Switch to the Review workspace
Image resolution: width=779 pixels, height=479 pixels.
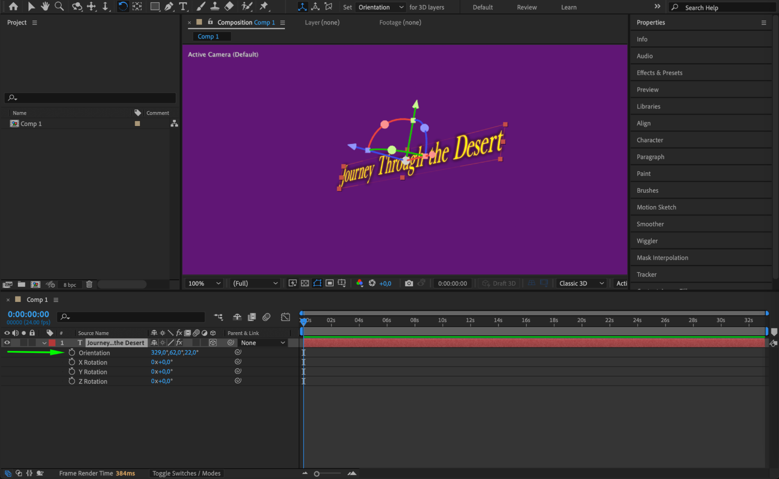(x=527, y=7)
